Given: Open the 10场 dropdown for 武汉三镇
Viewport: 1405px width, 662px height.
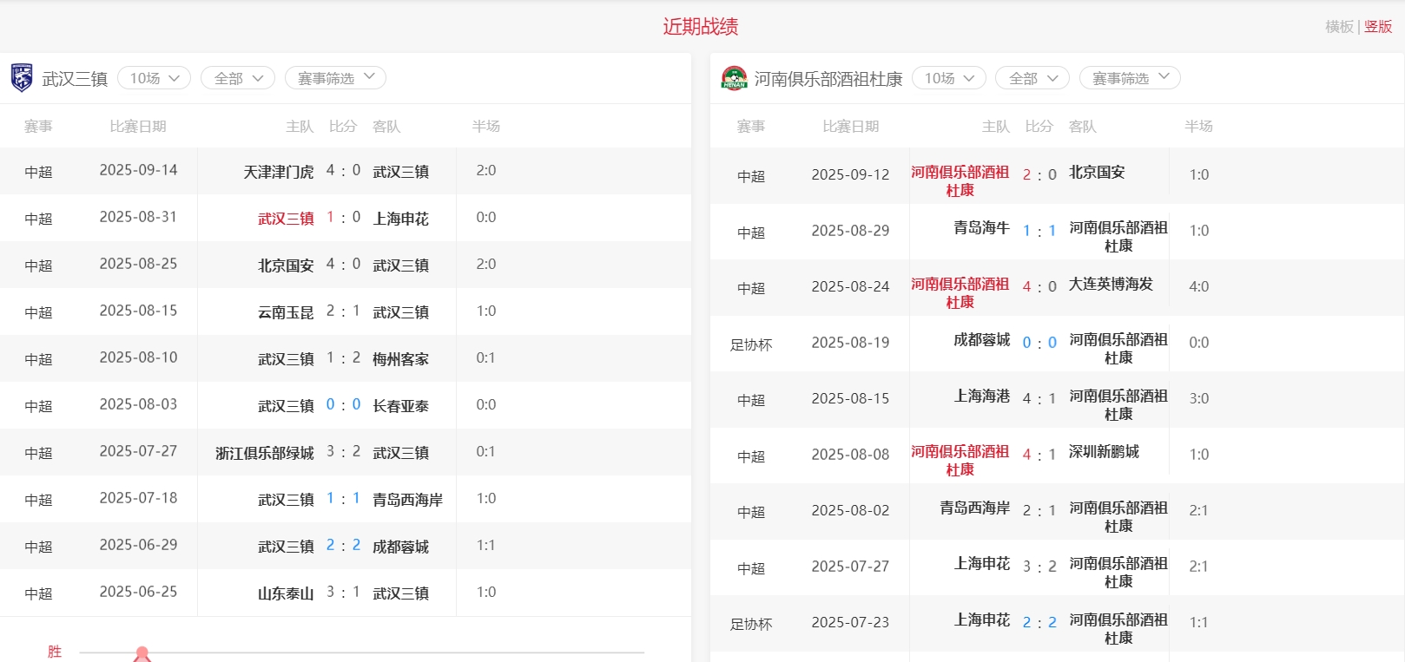Looking at the screenshot, I should click(x=154, y=78).
